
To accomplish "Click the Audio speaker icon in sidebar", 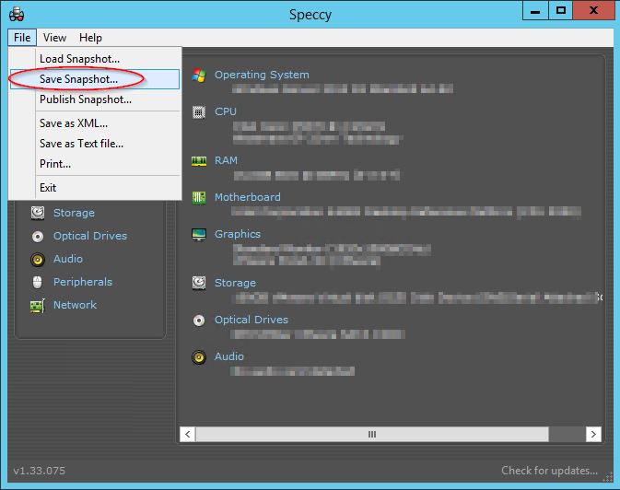I will (x=37, y=259).
